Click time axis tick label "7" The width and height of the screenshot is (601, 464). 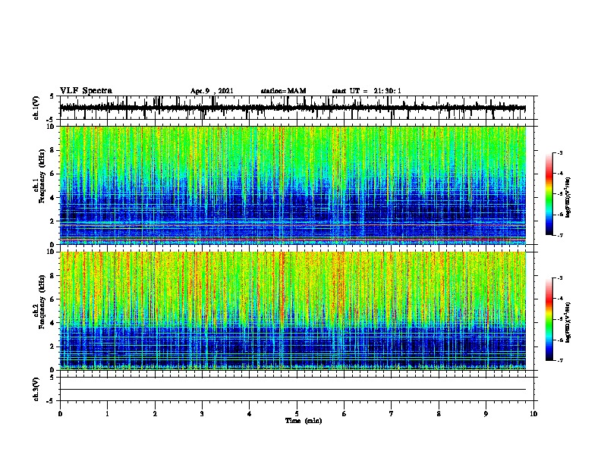(392, 414)
